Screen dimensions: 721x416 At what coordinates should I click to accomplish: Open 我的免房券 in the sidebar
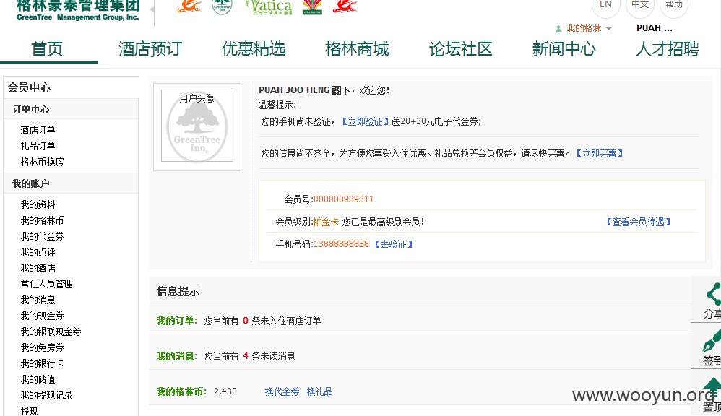[43, 347]
